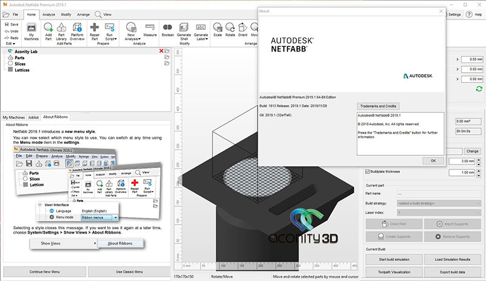Click the Redo arrow icon

[7, 38]
